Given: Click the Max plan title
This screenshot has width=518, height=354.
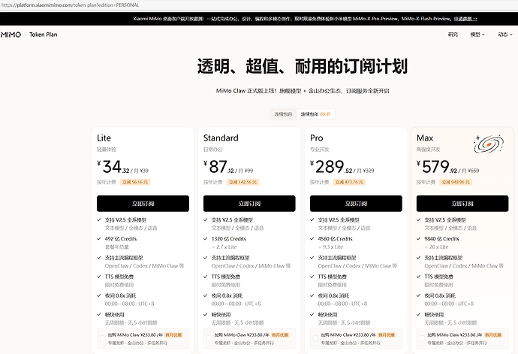Looking at the screenshot, I should click(x=425, y=138).
